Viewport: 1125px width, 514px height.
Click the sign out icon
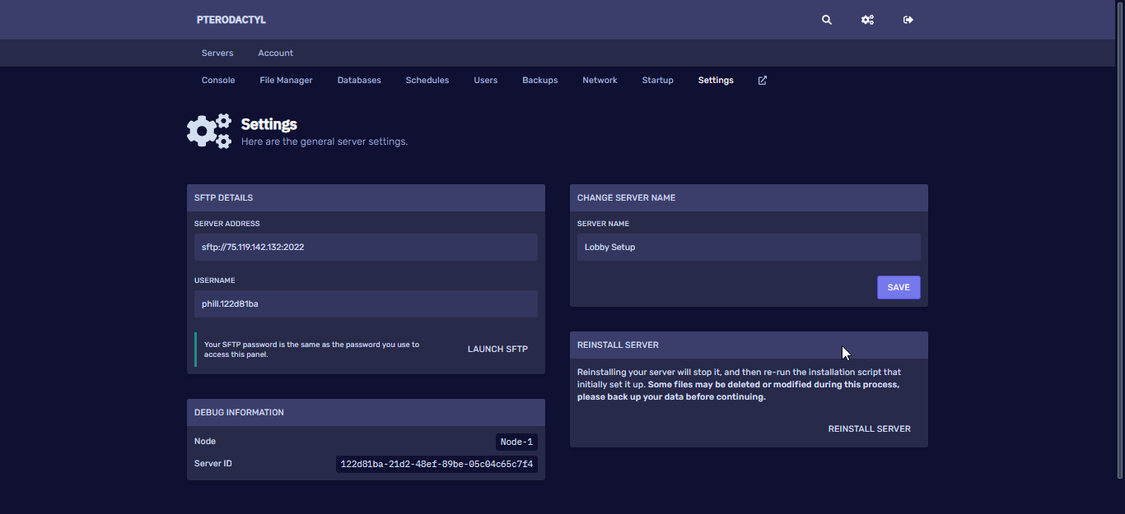[x=908, y=20]
